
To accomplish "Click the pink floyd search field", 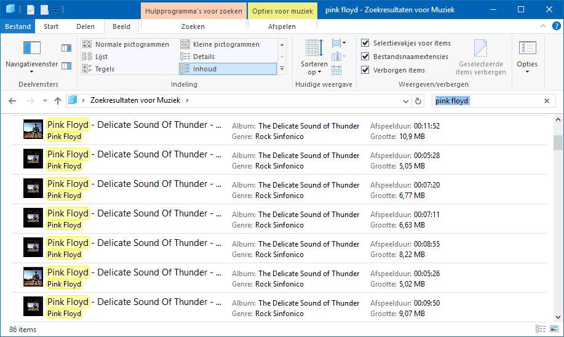I will click(x=487, y=101).
